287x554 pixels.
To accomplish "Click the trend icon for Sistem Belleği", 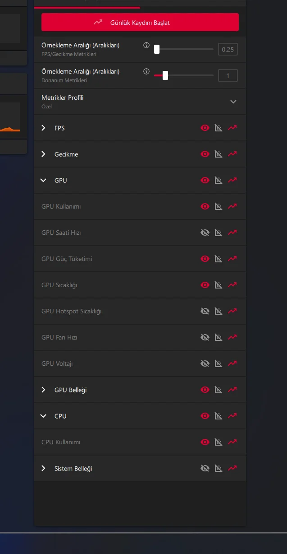I will (x=232, y=469).
